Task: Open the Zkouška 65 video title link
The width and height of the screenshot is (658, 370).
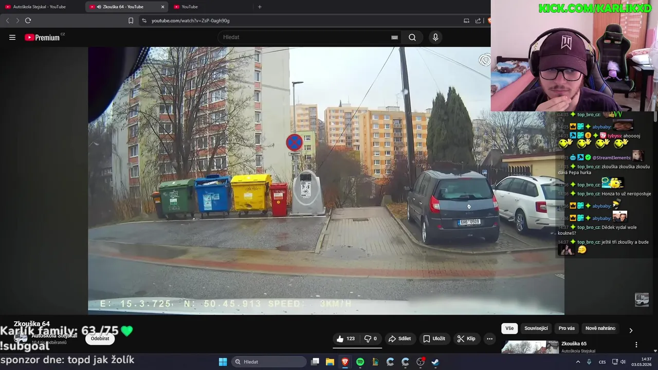Action: pos(574,344)
